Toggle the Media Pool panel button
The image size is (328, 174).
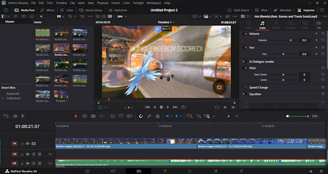[x=25, y=10]
